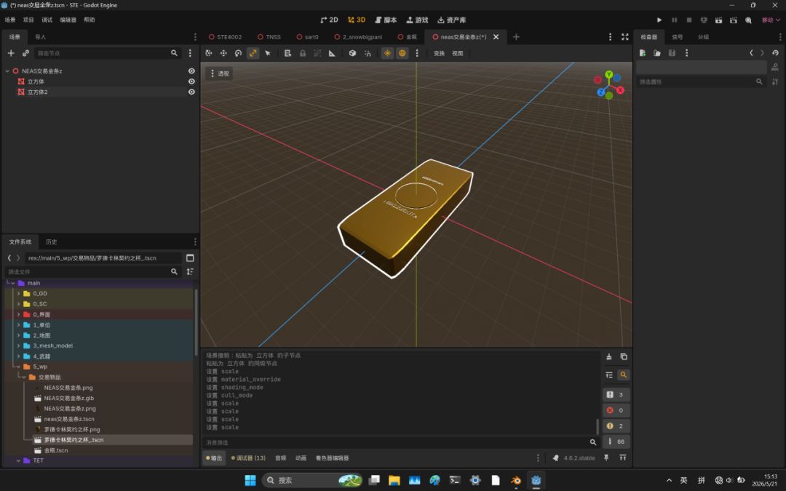Expand the bottom panel icon
Screen dimensions: 786x491
(x=622, y=458)
